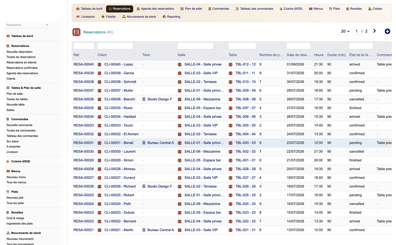The image size is (396, 245).
Task: Click the Fidelite star icon in top nav
Action: pyautogui.click(x=103, y=17)
